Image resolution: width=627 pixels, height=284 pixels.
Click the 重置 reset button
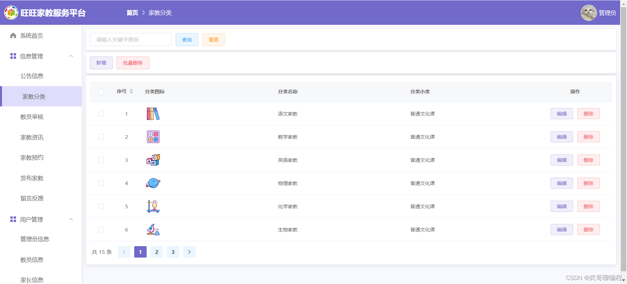[x=214, y=39]
